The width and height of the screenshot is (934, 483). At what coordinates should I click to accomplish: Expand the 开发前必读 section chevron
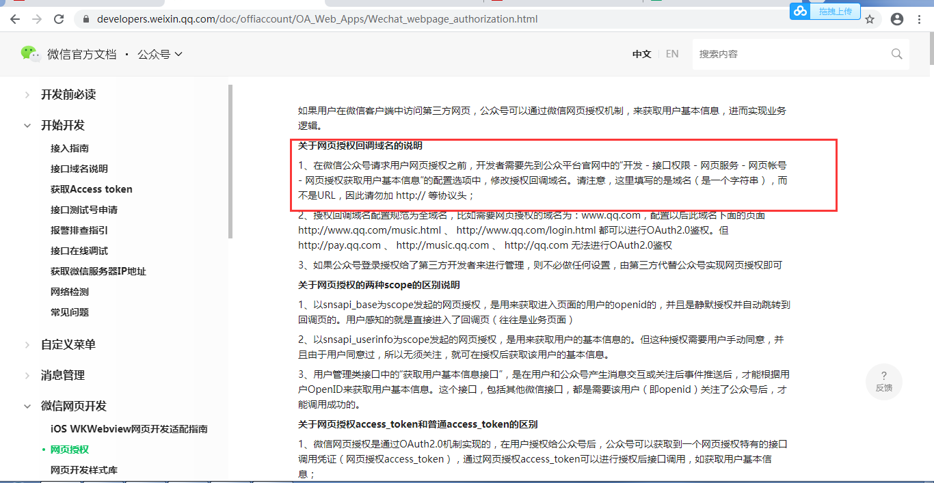(27, 95)
